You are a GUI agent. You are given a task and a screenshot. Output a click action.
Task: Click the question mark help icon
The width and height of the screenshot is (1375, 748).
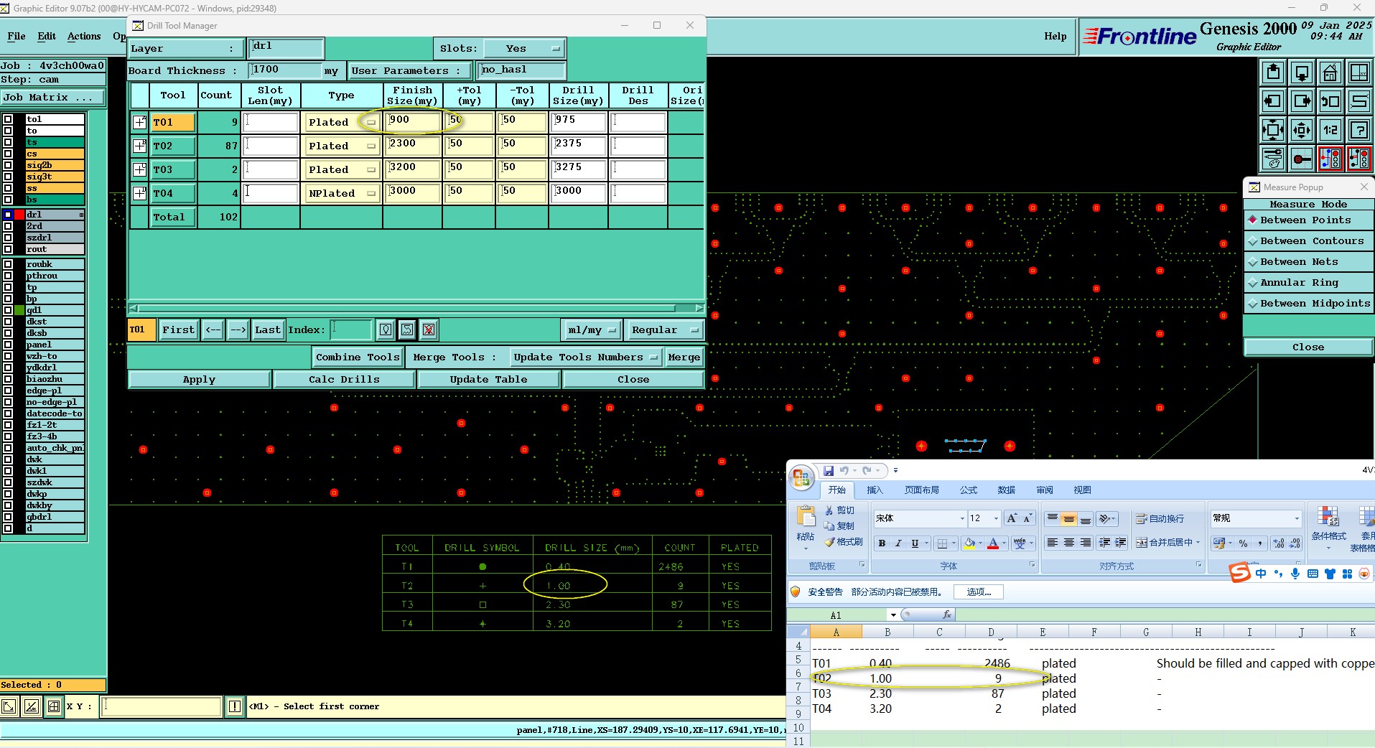pos(1358,130)
